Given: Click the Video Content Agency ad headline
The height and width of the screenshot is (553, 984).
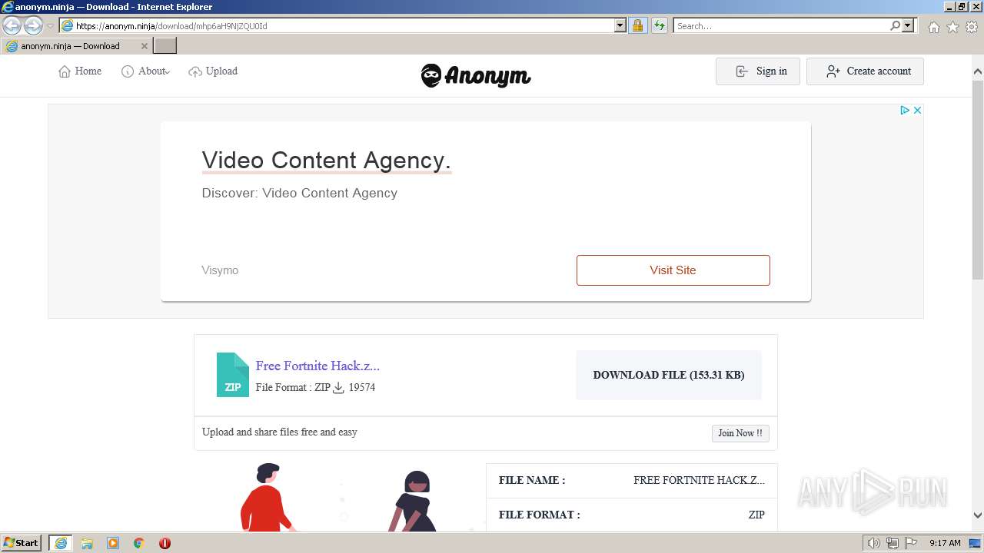Looking at the screenshot, I should point(326,161).
